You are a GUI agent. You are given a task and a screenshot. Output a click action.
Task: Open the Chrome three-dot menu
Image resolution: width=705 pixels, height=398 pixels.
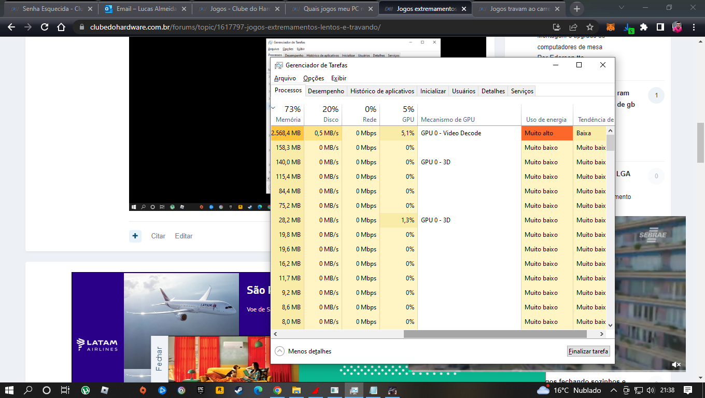tap(694, 27)
